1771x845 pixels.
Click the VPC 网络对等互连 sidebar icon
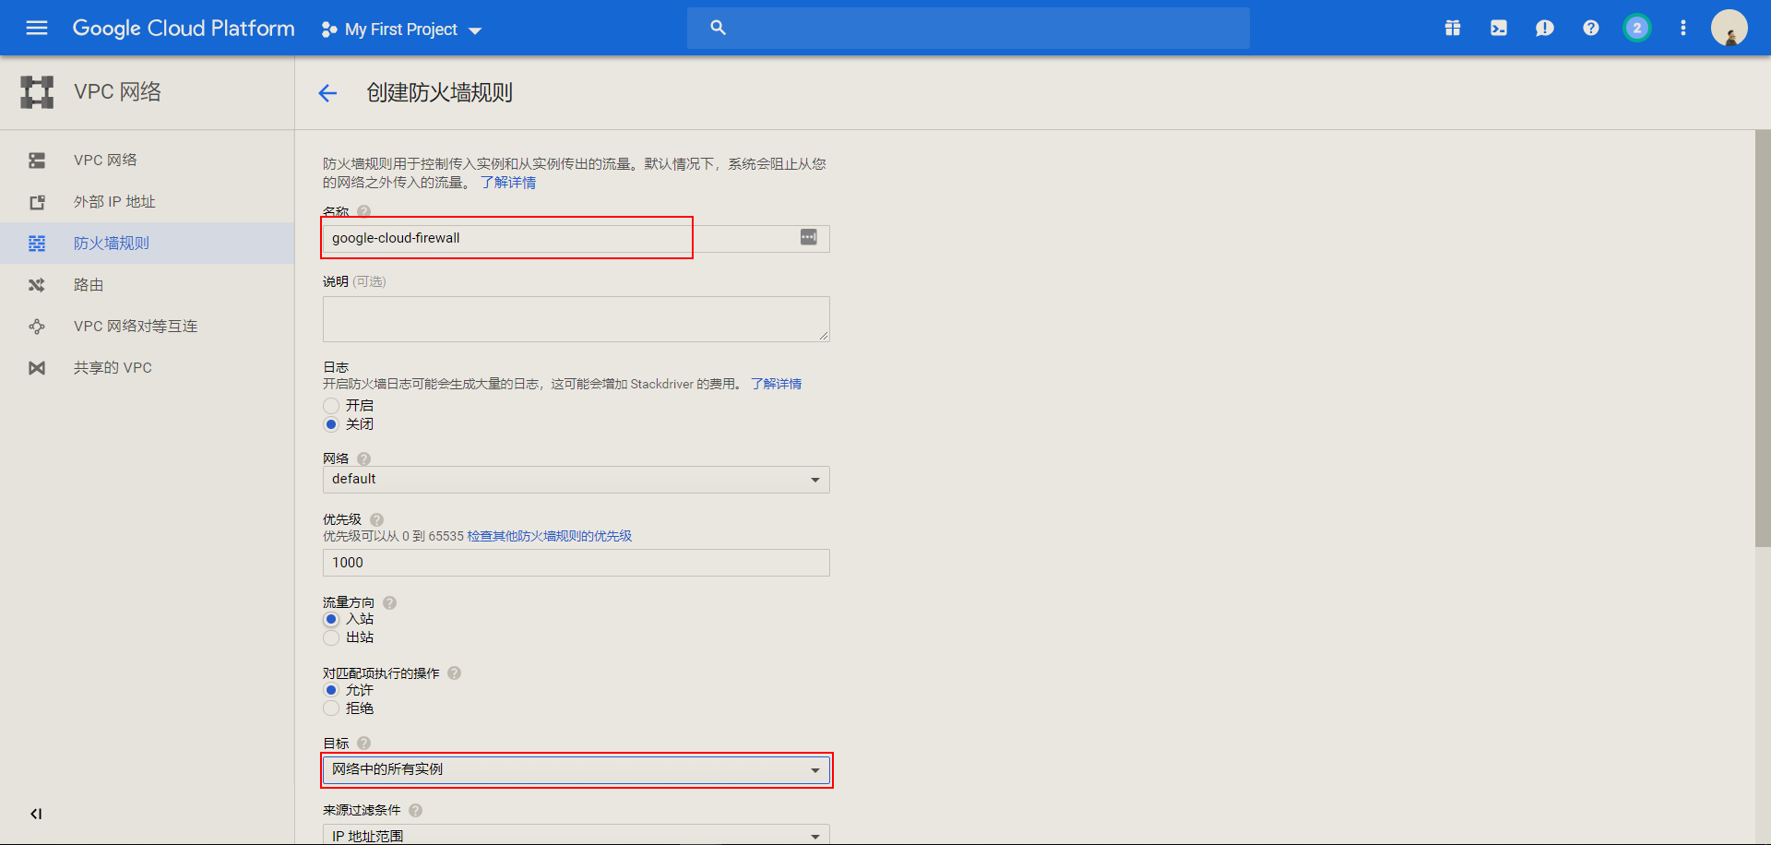tap(37, 327)
